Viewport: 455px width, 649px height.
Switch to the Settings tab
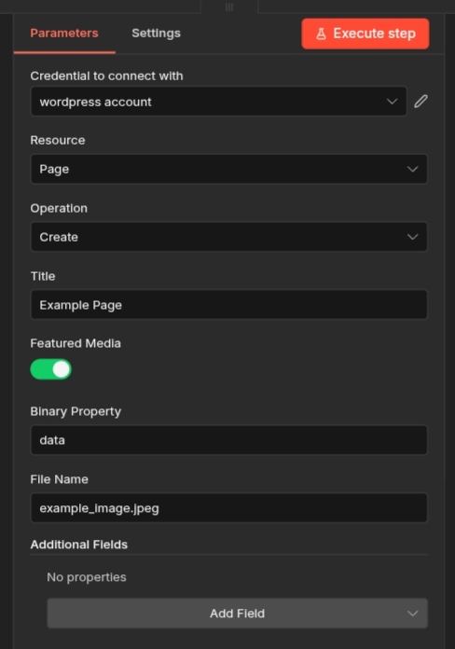[156, 34]
